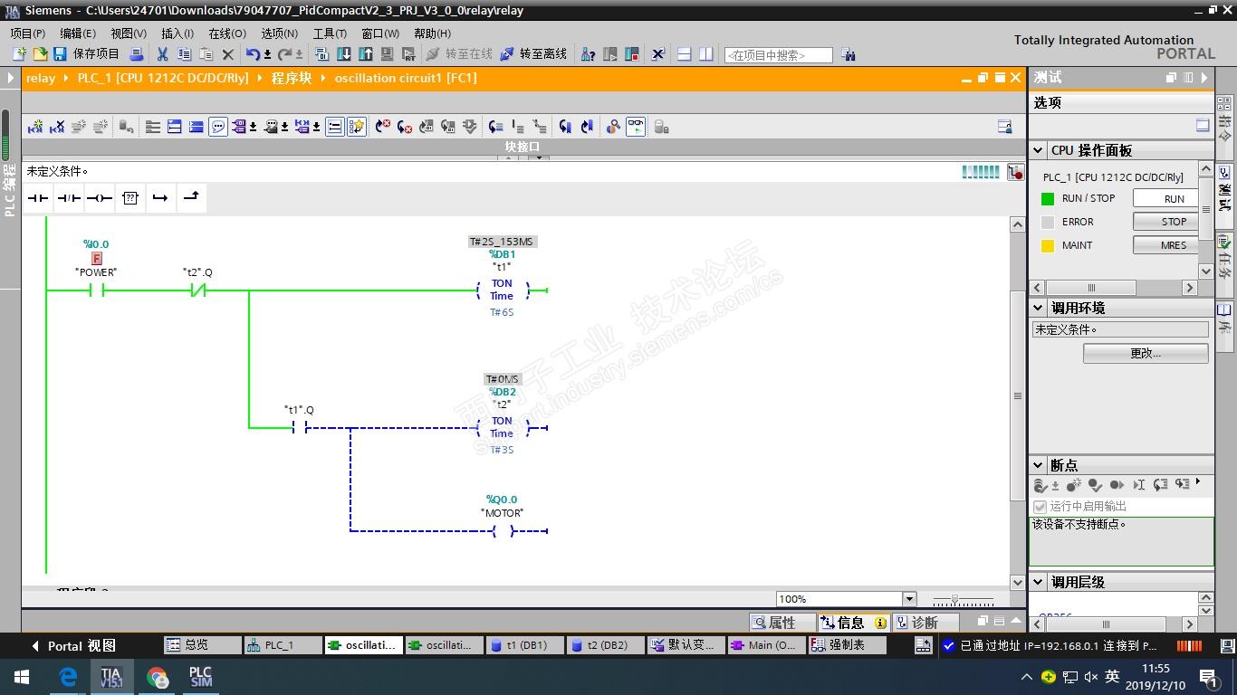
Task: Switch to the t1 (DB1) editor tab
Action: [x=524, y=645]
